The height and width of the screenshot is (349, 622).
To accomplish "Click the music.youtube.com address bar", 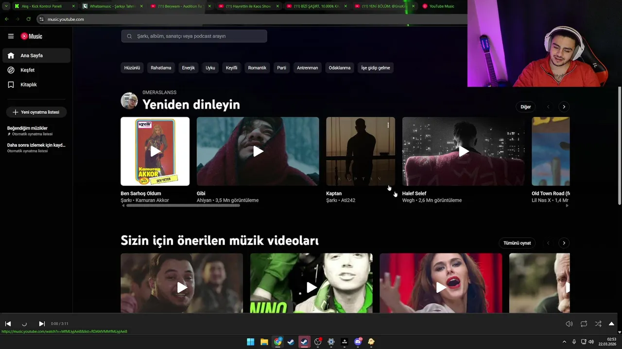I will 253,19.
